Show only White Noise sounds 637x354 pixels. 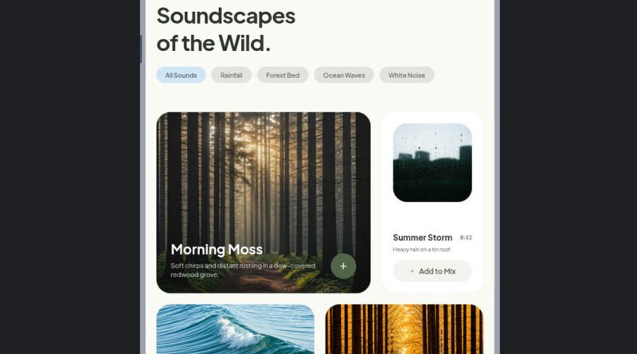(x=407, y=75)
